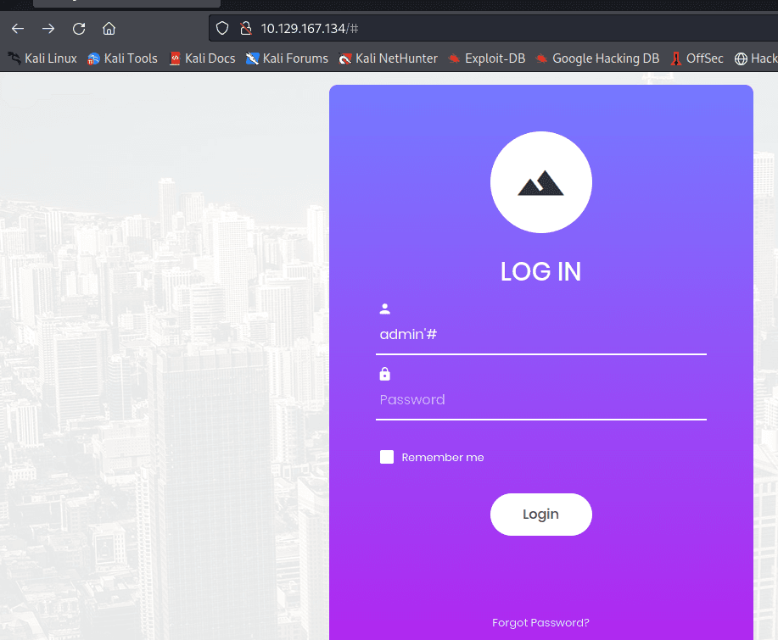
Task: Open the Google Hacking DB bookmark
Action: pos(597,58)
